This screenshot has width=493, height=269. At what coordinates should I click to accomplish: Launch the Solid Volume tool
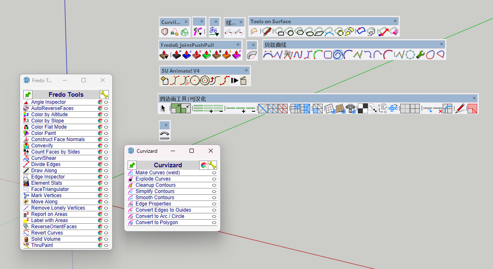pos(46,239)
